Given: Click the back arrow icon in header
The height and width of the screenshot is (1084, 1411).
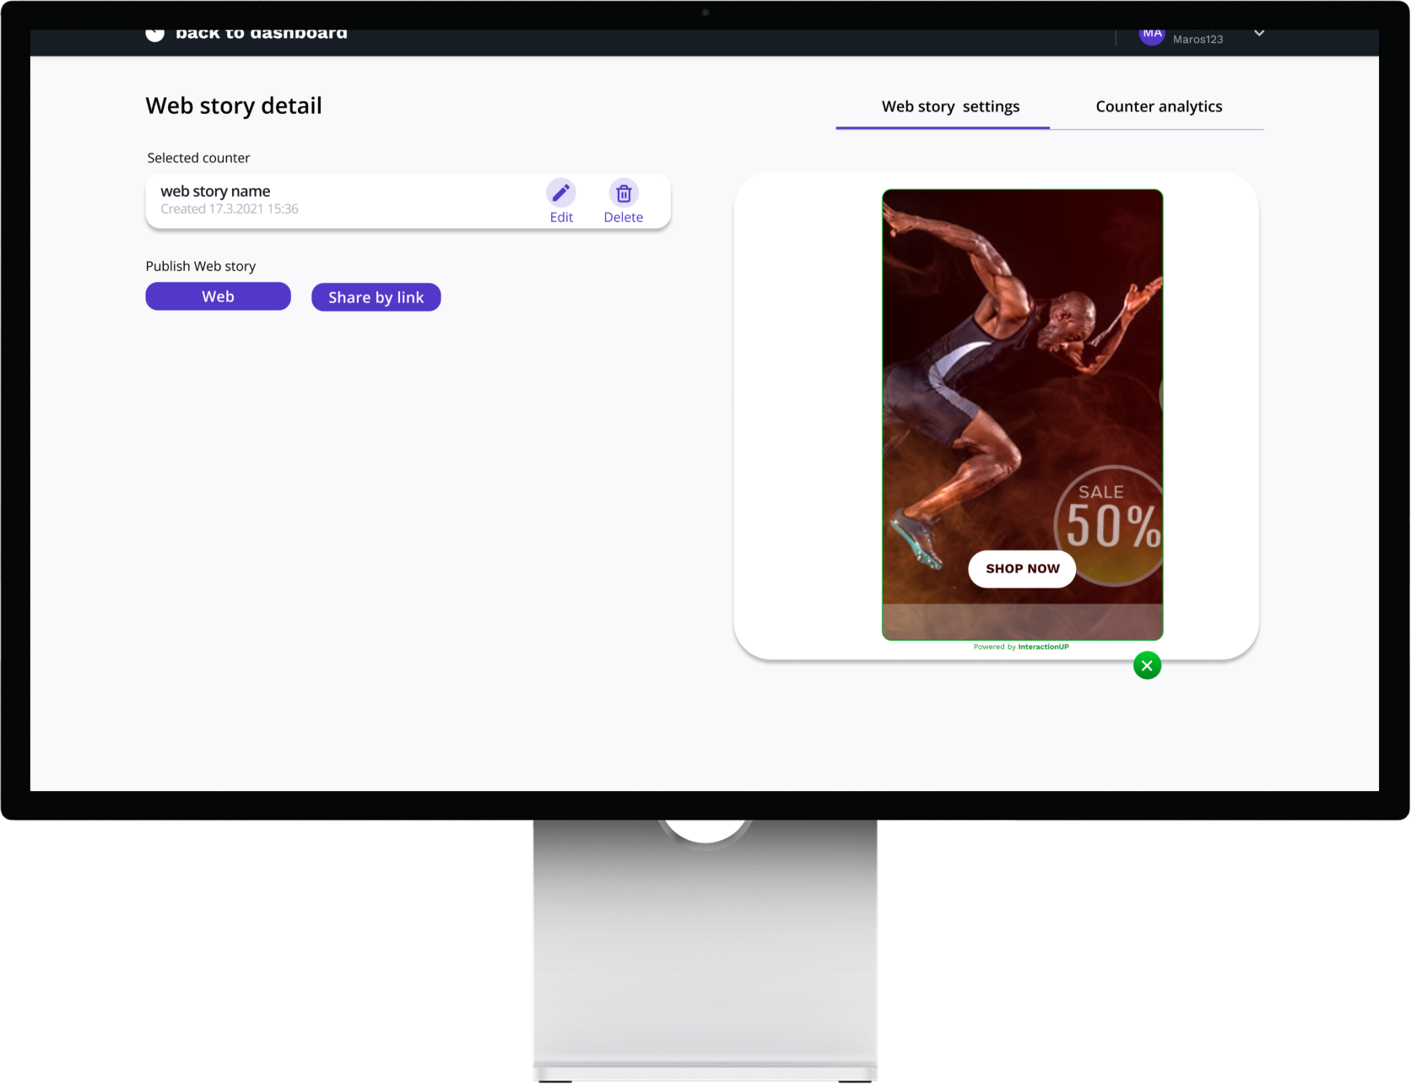Looking at the screenshot, I should coord(154,35).
